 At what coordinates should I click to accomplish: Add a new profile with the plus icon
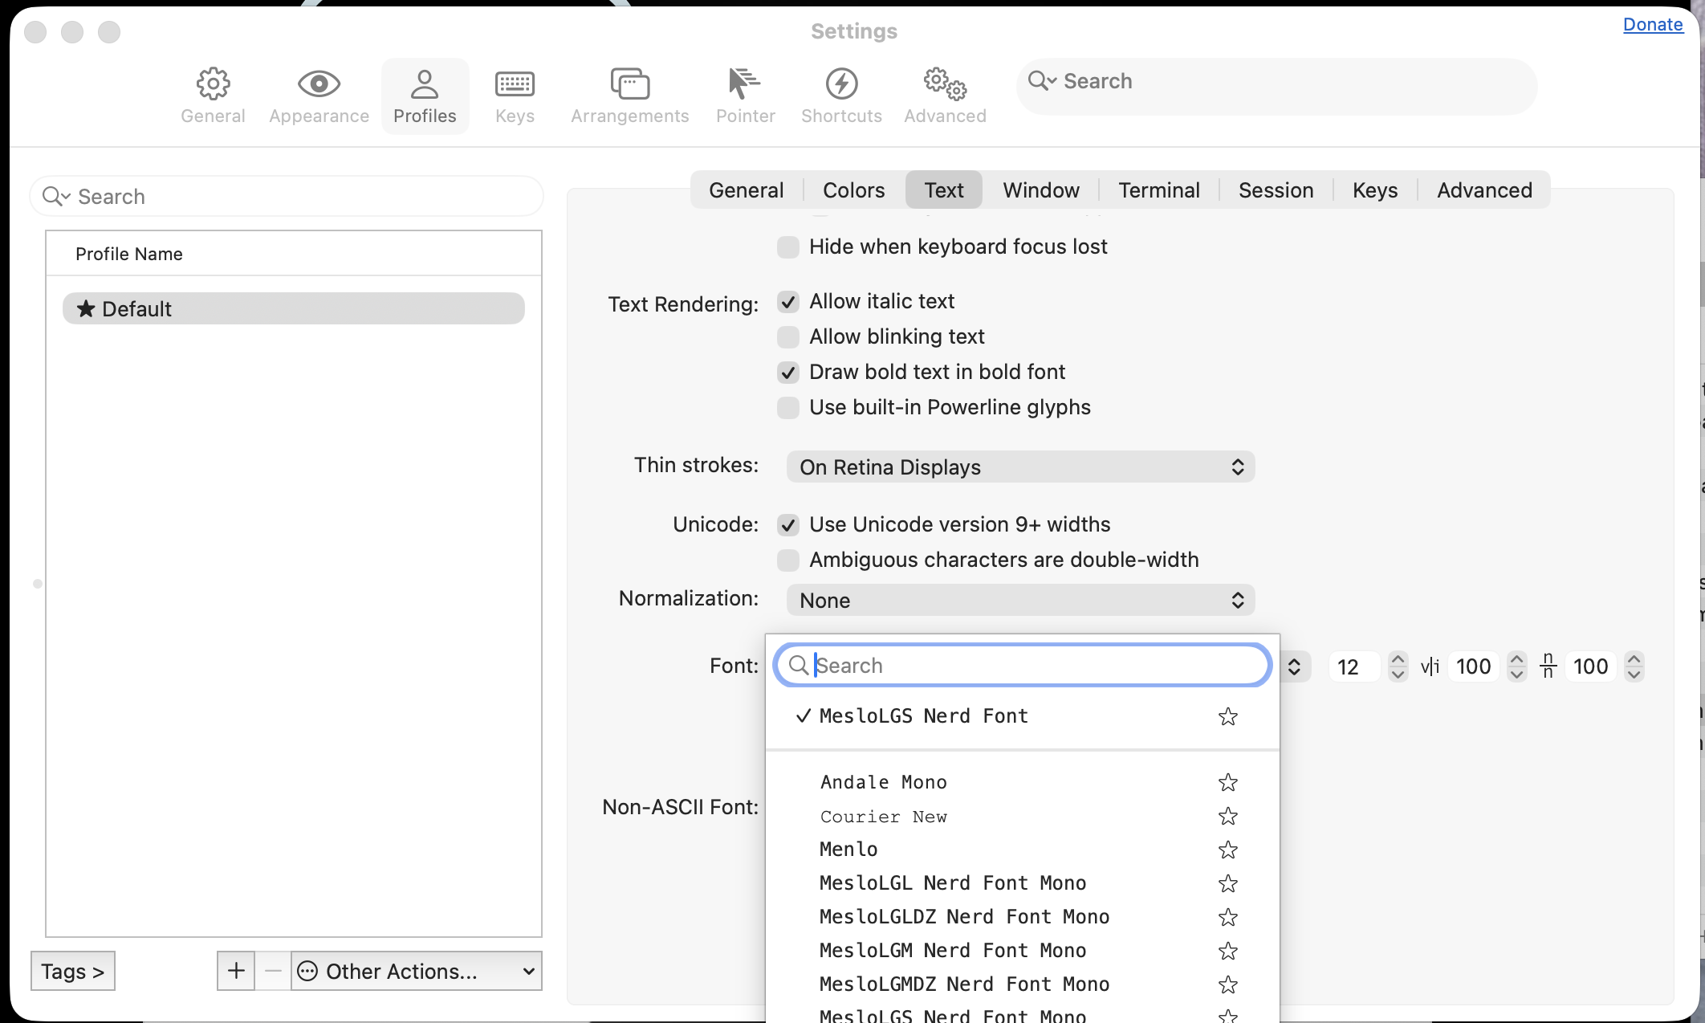coord(235,971)
